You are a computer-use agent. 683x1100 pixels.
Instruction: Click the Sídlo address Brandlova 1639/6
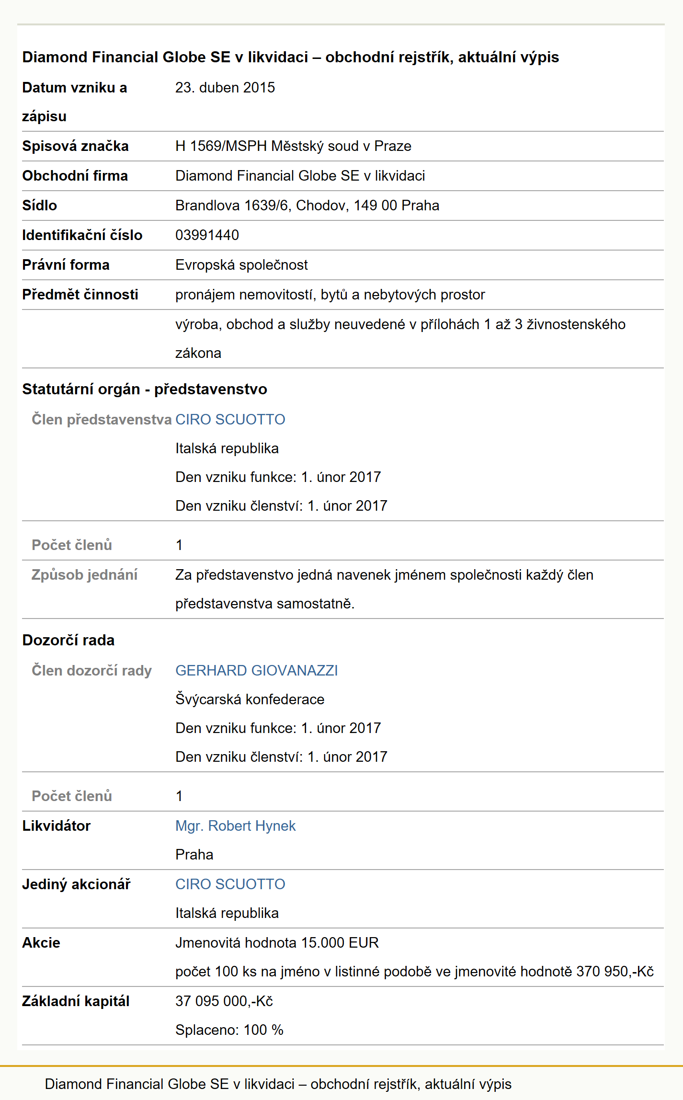(x=307, y=206)
